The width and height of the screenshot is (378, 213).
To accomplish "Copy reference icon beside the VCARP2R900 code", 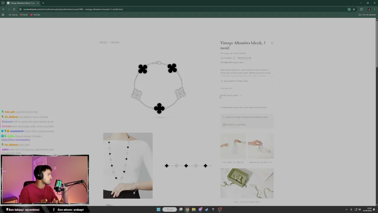I will pos(234,58).
